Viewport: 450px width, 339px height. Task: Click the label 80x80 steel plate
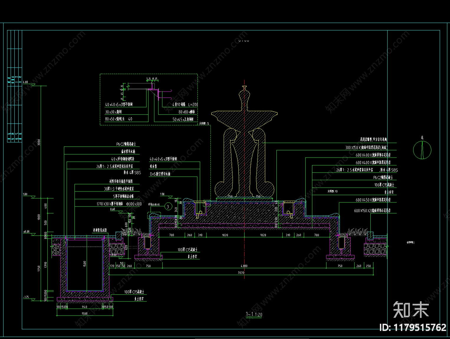point(187,112)
